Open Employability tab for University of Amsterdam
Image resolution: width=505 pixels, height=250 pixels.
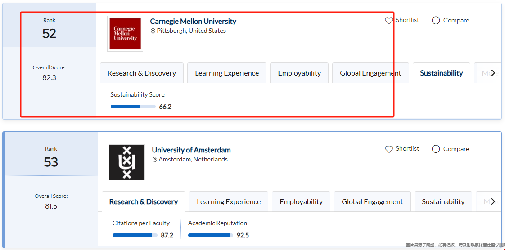tap(301, 202)
